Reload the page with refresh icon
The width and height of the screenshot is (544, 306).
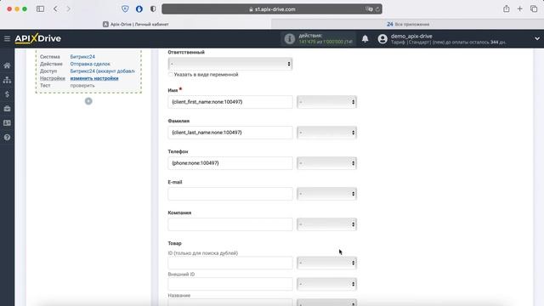coord(377,9)
